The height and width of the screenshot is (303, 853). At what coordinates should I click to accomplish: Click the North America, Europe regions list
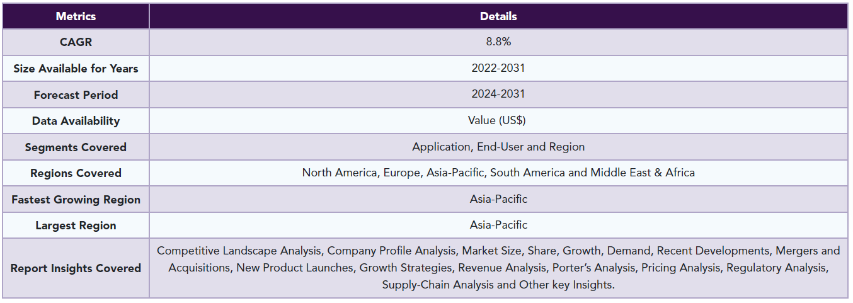pos(498,173)
